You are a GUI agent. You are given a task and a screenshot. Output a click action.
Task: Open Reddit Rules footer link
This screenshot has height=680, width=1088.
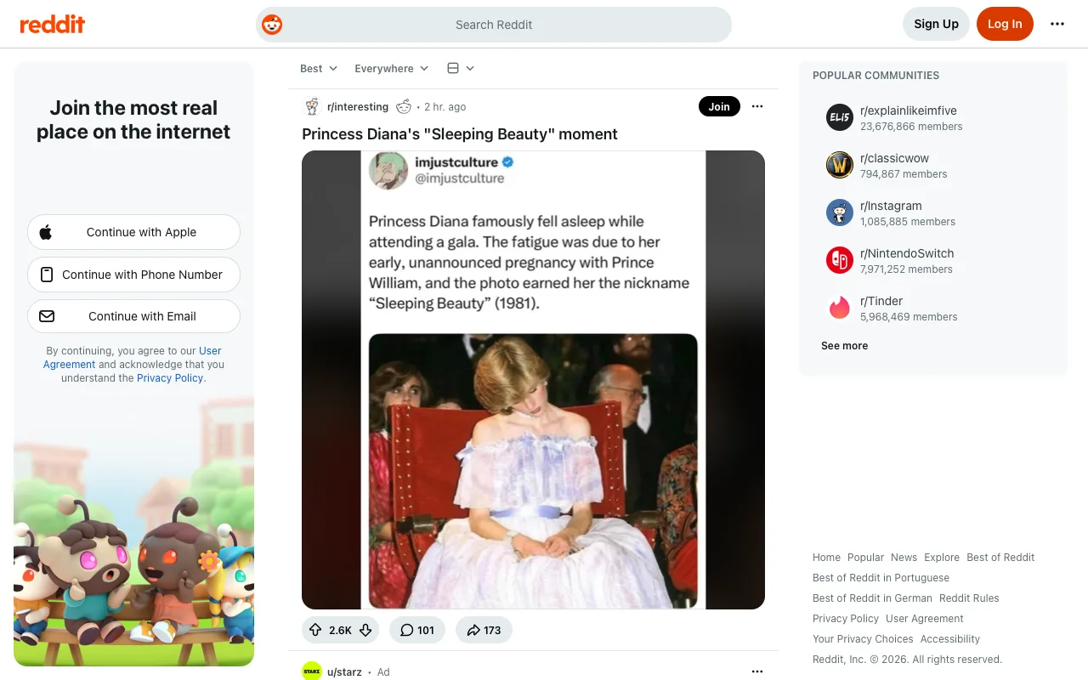pos(969,598)
